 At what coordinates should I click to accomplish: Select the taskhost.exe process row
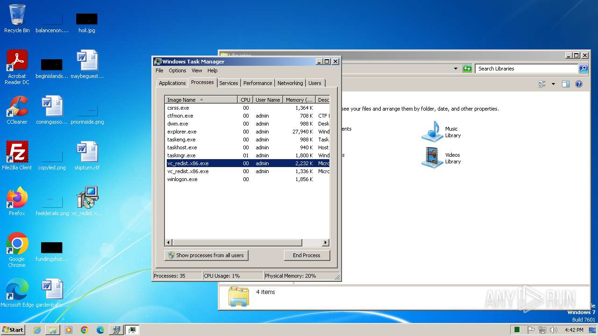point(248,147)
